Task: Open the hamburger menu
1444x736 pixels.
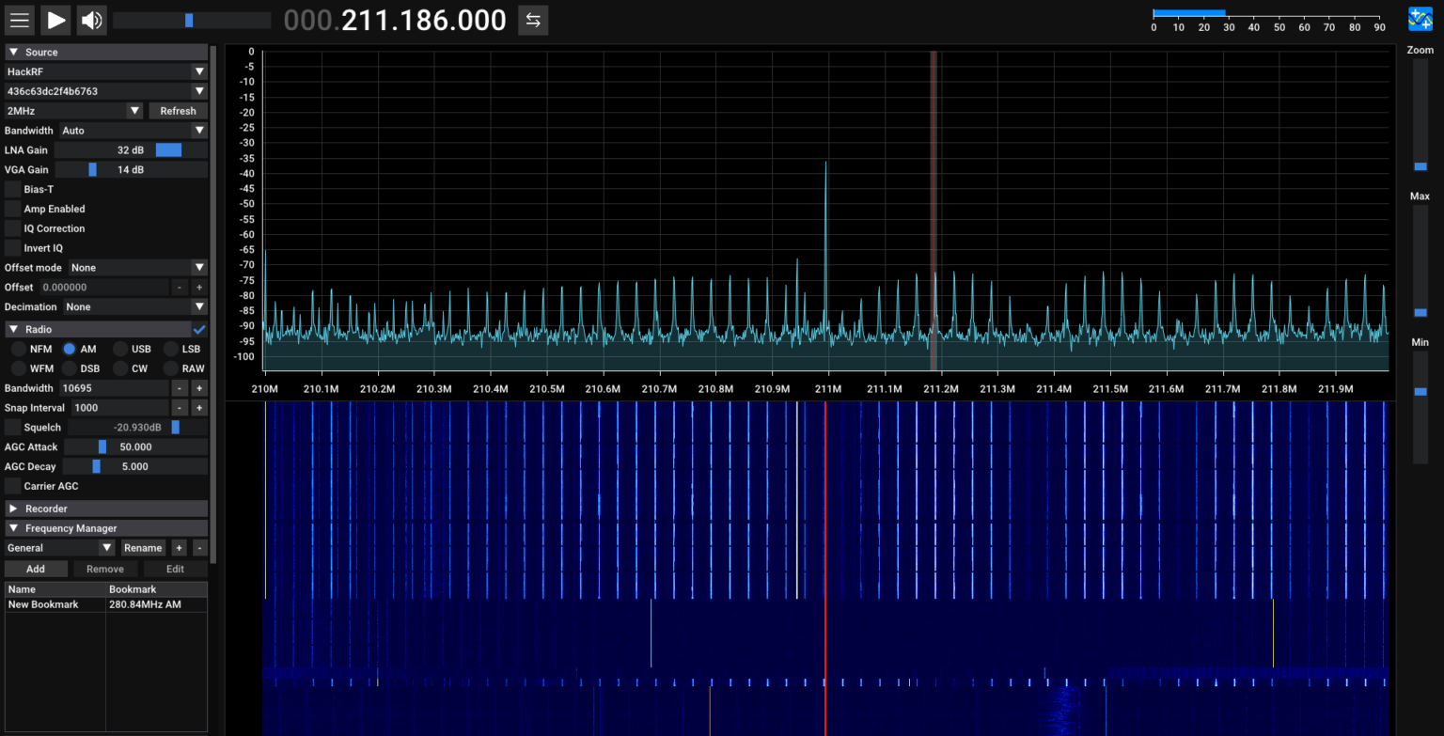Action: (x=19, y=20)
